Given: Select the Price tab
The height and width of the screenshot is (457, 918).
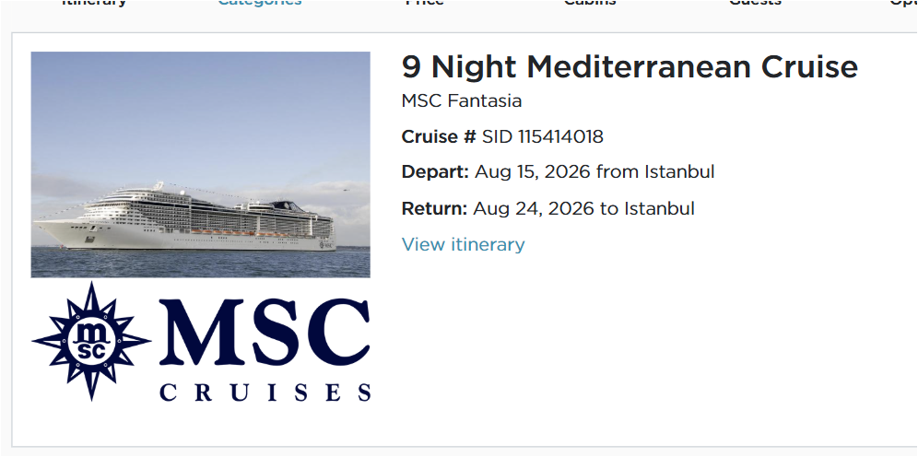Looking at the screenshot, I should [424, 3].
